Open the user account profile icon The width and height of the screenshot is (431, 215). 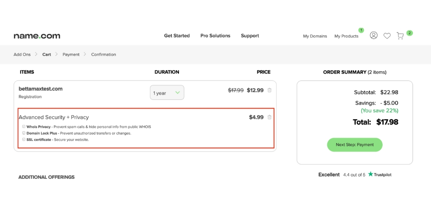(374, 36)
